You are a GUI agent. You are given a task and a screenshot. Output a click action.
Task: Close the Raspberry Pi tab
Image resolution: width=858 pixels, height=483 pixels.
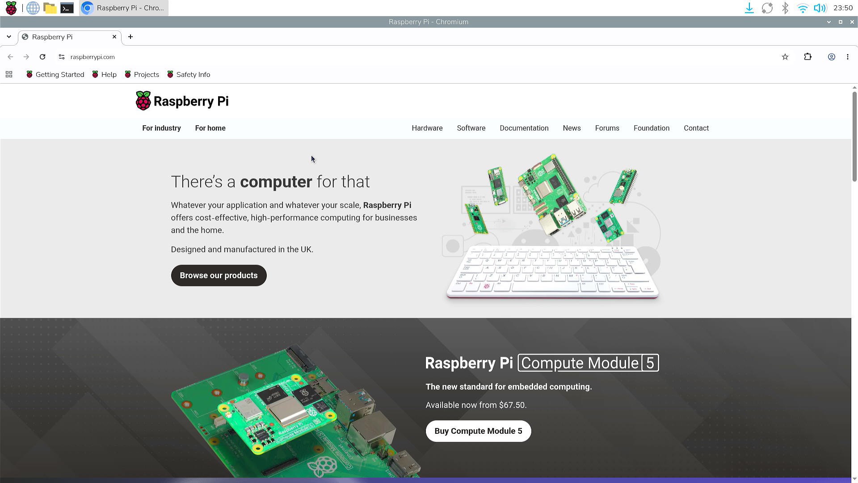click(114, 37)
